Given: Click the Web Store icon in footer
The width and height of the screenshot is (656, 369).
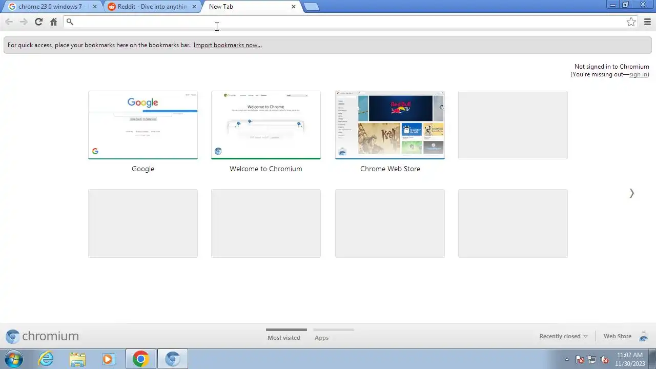Looking at the screenshot, I should tap(644, 337).
